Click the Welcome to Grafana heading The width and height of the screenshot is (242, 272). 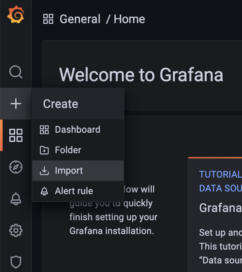point(141,75)
